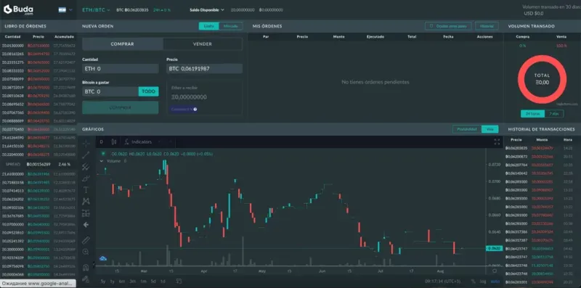
Task: Toggle the magnet mode tool
Action: pyautogui.click(x=86, y=267)
